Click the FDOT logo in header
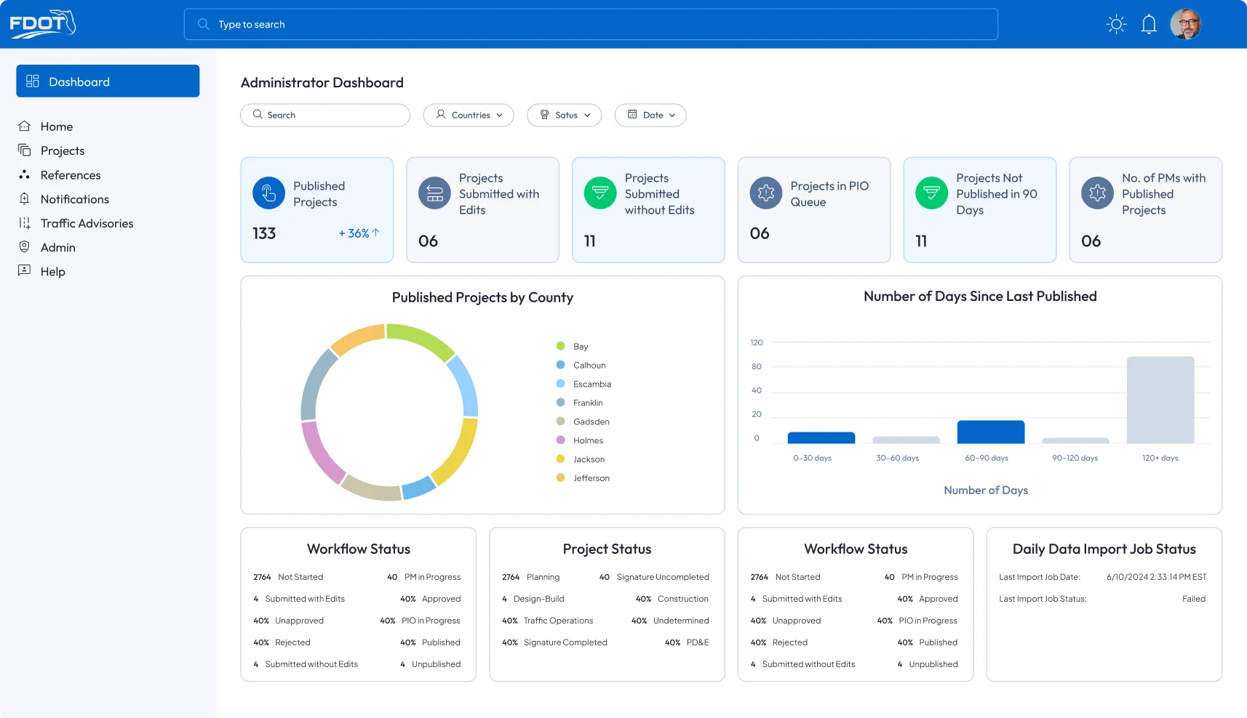 click(x=42, y=24)
